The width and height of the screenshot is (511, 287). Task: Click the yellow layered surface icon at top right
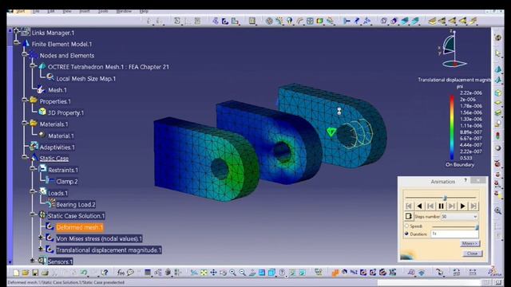tap(432, 22)
